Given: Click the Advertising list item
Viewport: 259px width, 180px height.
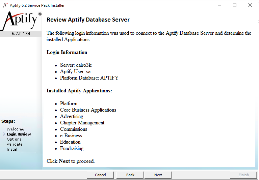Looking at the screenshot, I should coord(72,116).
